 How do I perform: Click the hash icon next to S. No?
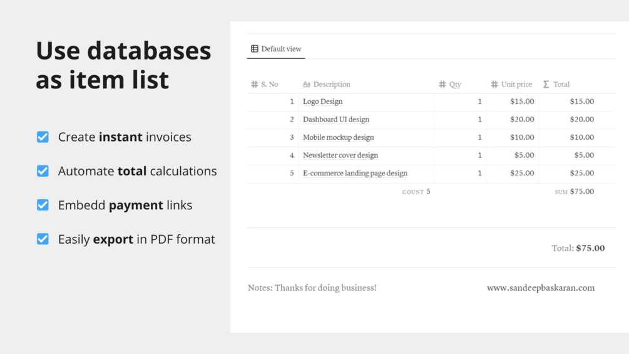pyautogui.click(x=255, y=85)
